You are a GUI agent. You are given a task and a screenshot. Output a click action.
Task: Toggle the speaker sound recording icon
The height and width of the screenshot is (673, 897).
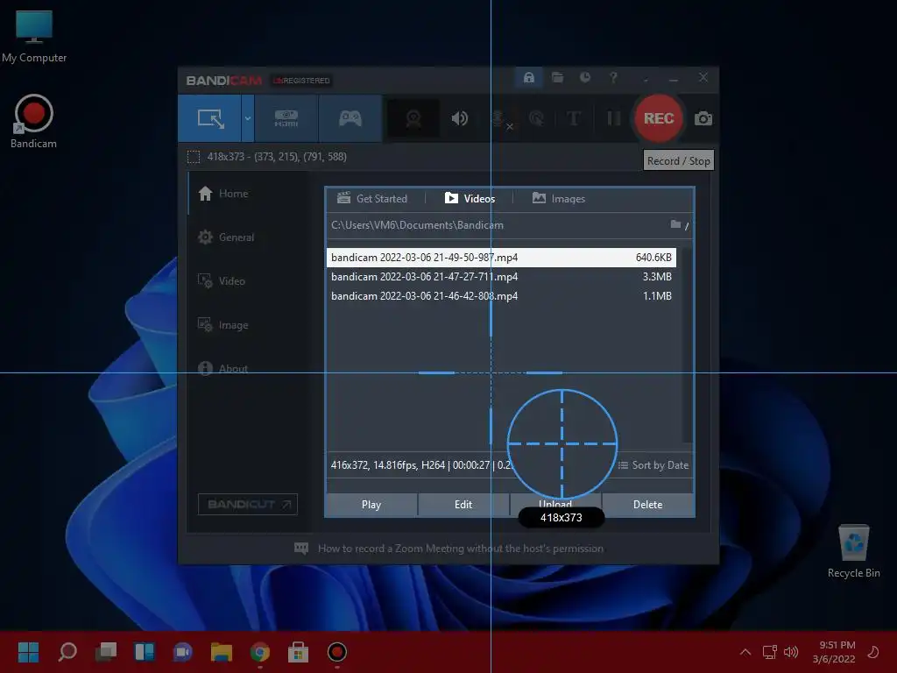459,118
